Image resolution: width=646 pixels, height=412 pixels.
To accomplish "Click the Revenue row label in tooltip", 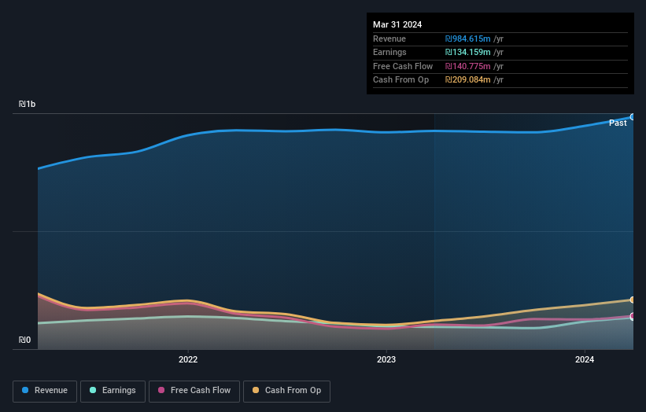I will pyautogui.click(x=389, y=39).
